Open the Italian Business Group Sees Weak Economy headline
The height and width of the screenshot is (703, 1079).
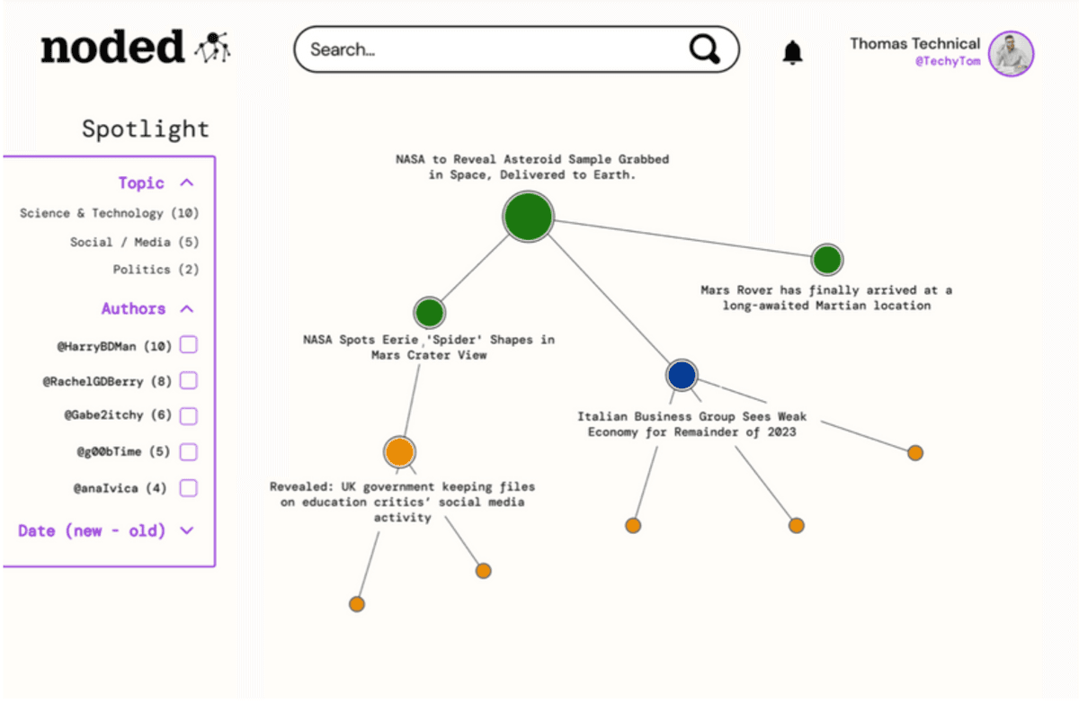coord(691,424)
